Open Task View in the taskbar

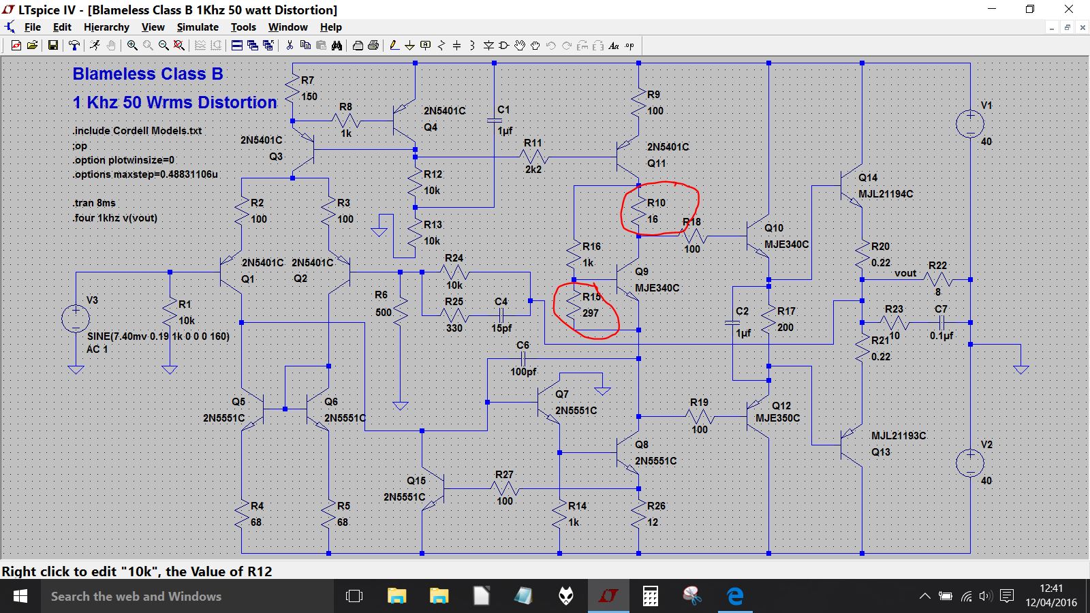point(354,596)
